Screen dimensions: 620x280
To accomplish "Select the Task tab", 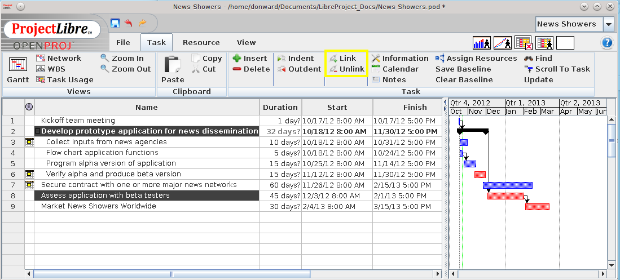I will 157,43.
